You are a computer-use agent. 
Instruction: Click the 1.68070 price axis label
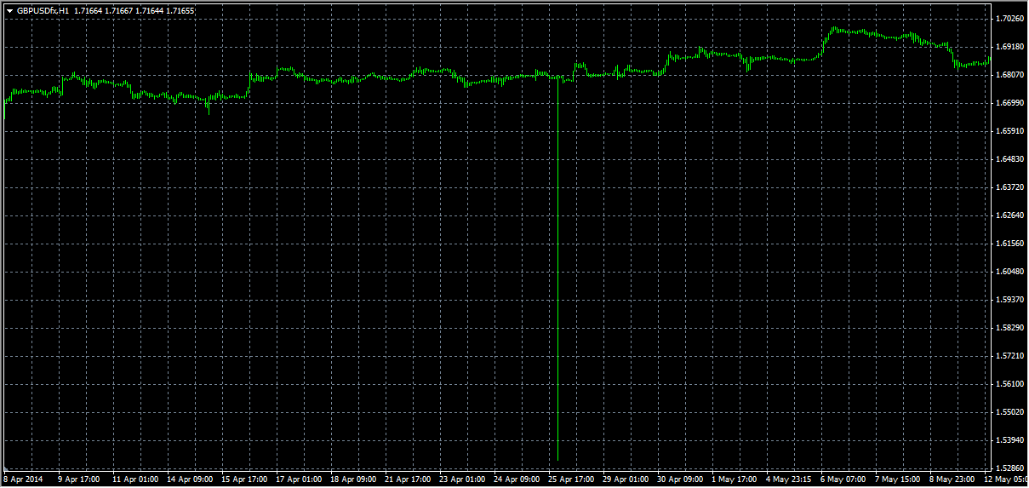[x=1009, y=74]
